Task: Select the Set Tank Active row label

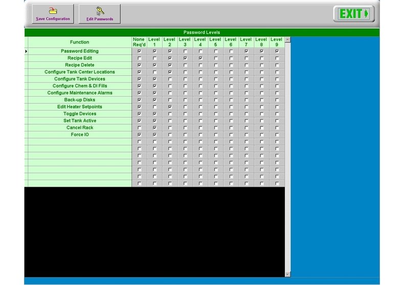Action: 79,121
